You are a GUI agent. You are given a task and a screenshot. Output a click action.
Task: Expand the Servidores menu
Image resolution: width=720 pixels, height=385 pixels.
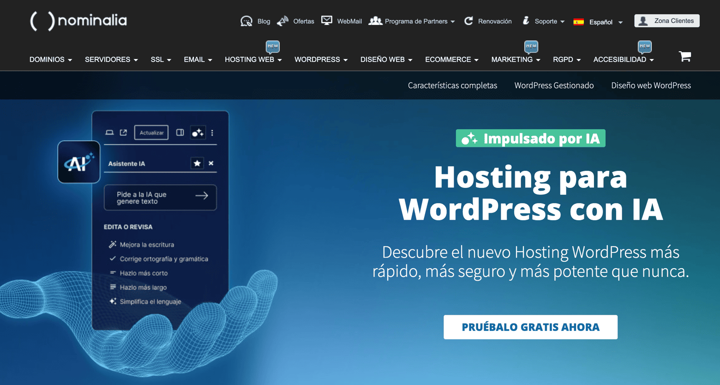coord(111,60)
